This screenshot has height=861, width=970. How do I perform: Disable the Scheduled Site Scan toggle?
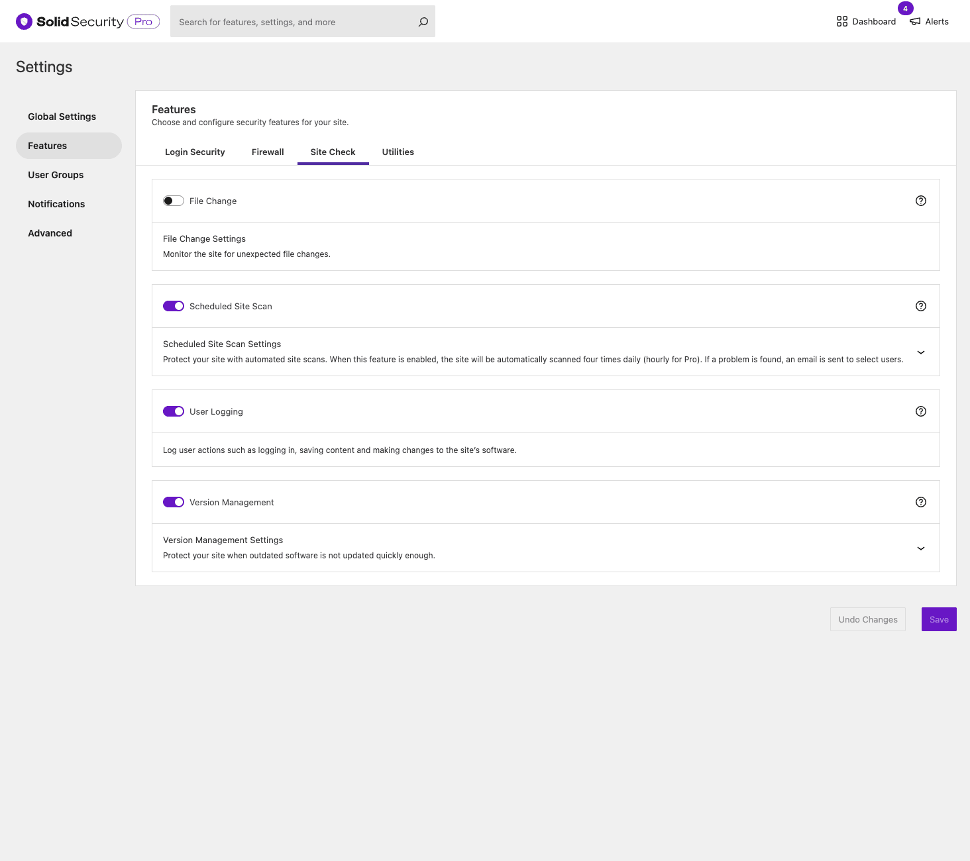174,306
